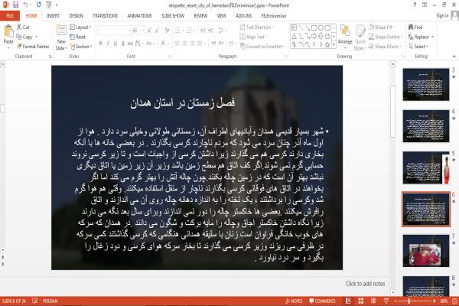
Task: Switch to the SLIDE SHOW tab
Action: pos(173,16)
